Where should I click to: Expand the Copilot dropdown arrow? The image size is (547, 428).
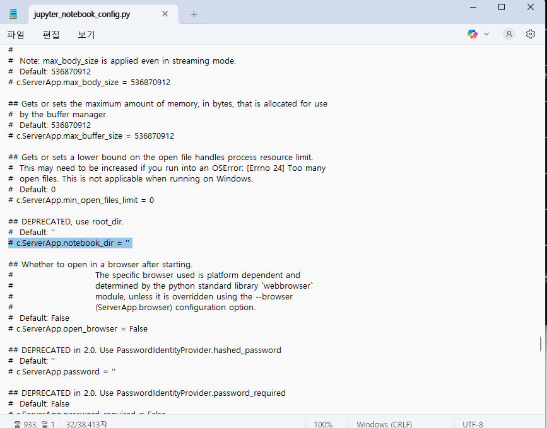click(x=486, y=34)
